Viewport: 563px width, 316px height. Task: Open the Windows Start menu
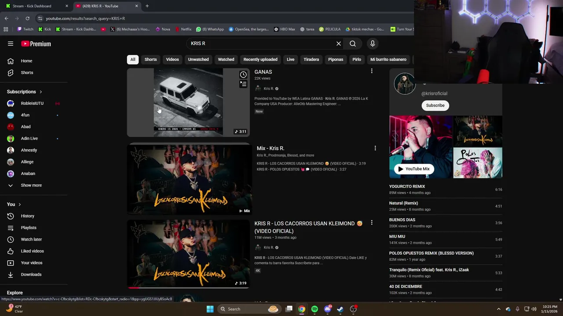[x=210, y=309]
